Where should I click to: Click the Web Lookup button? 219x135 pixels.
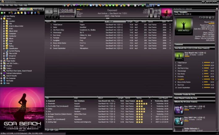pos(38,9)
